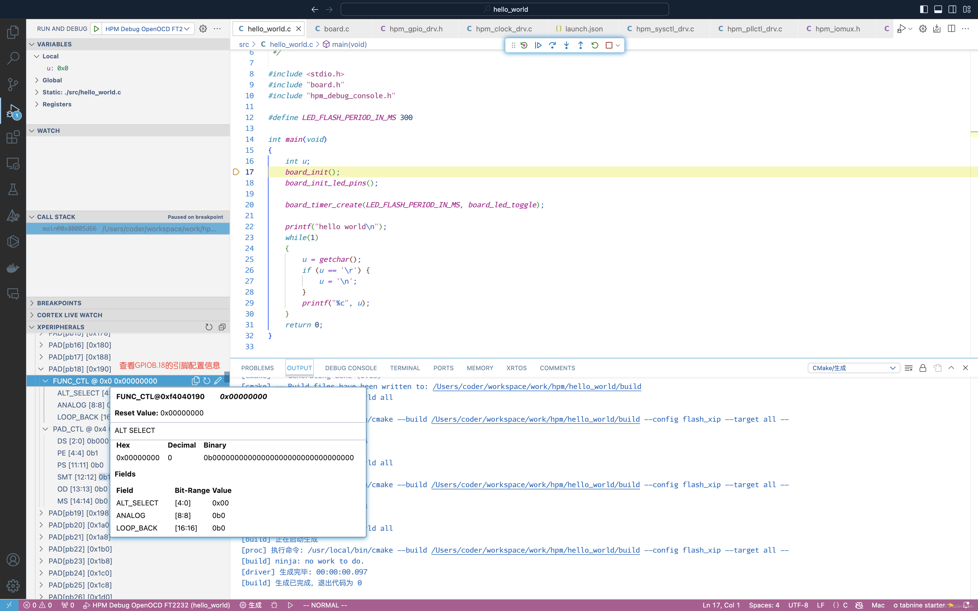Click the pencil edit icon on FUNC_CTL
This screenshot has width=978, height=611.
[218, 381]
